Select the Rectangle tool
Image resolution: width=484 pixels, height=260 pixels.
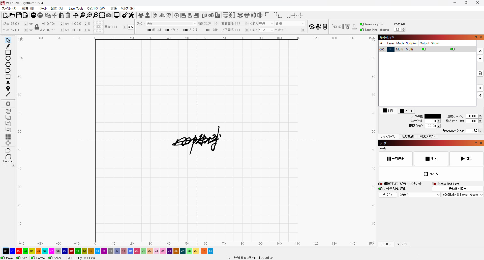8,52
